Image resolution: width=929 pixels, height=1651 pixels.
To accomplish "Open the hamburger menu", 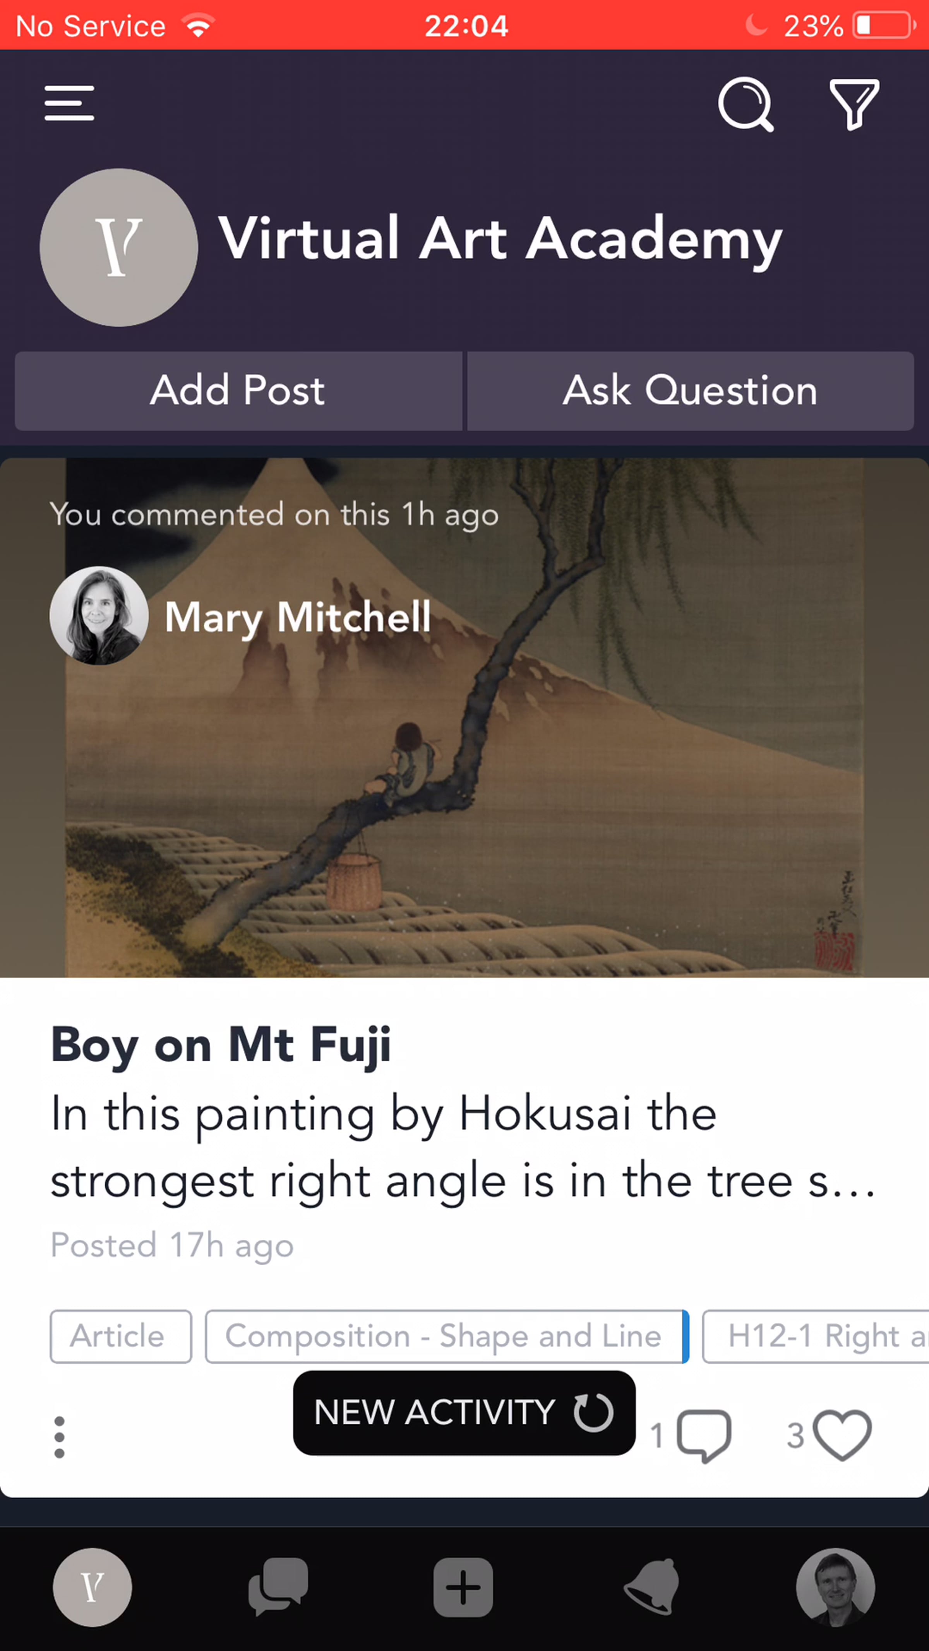I will (x=69, y=103).
